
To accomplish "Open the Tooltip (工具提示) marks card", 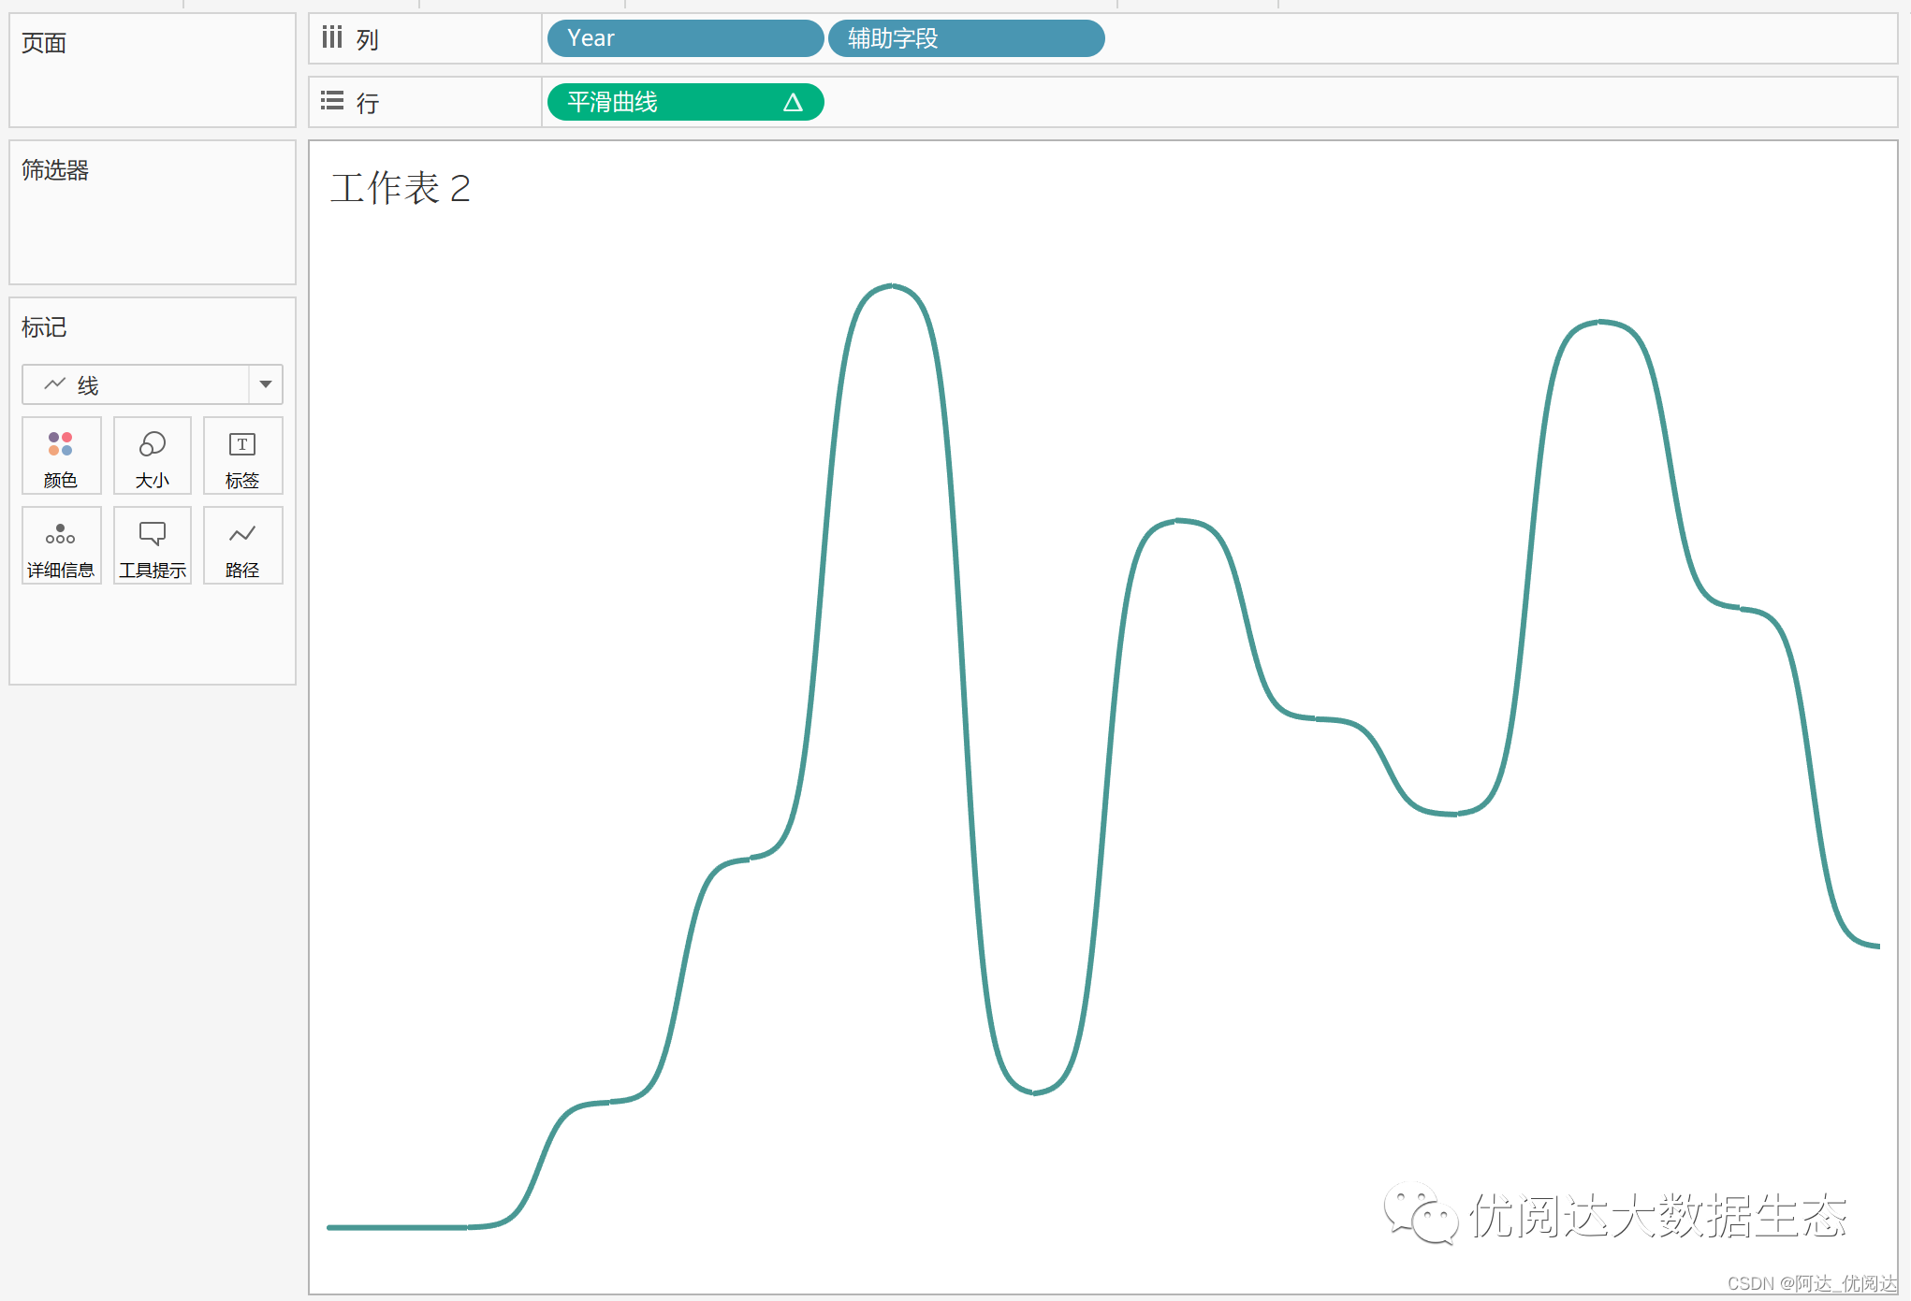I will [152, 545].
